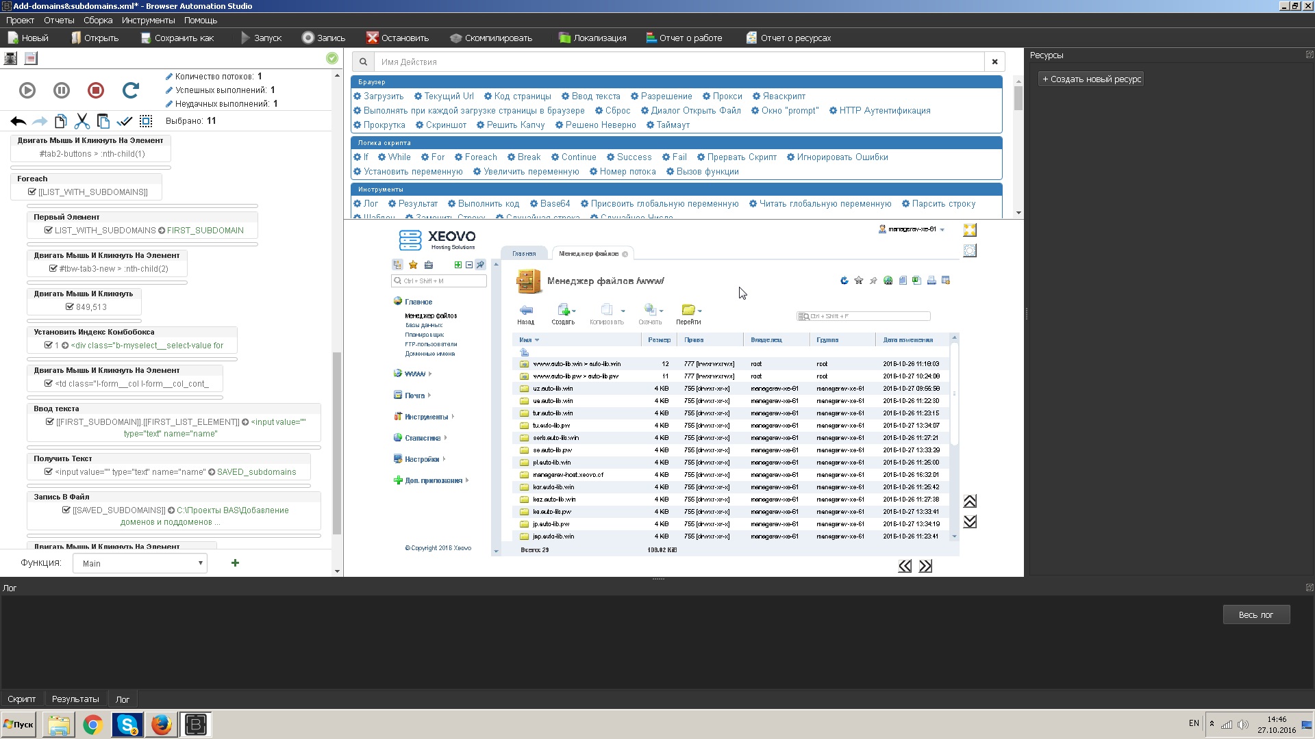Uncheck the 849,513 click action checkbox
The image size is (1315, 739).
(69, 307)
